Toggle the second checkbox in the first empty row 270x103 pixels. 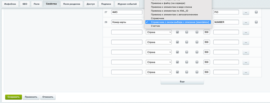[187, 32]
